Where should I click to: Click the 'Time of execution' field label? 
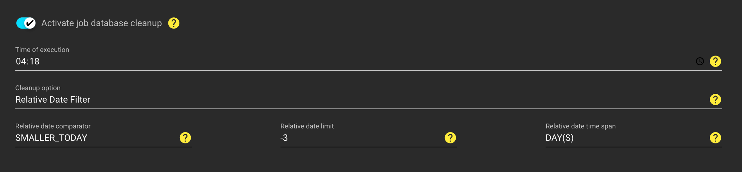[x=42, y=50]
